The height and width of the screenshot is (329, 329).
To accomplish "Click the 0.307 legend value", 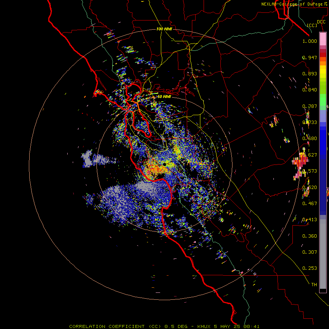I will 310,252.
